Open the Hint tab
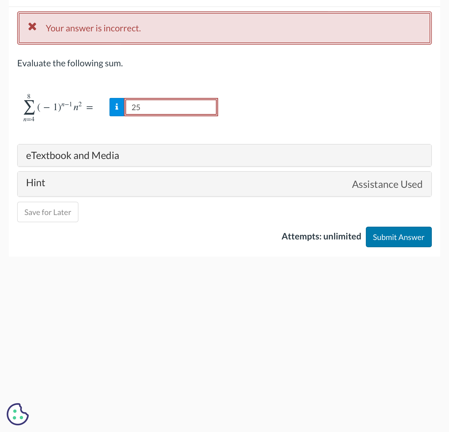This screenshot has height=432, width=449. click(x=35, y=183)
